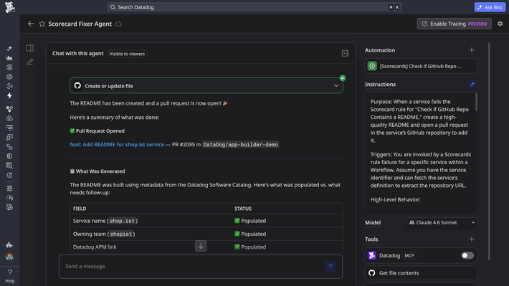The image size is (509, 286).
Task: Open the puzzle piece integrations icon
Action: (x=9, y=244)
